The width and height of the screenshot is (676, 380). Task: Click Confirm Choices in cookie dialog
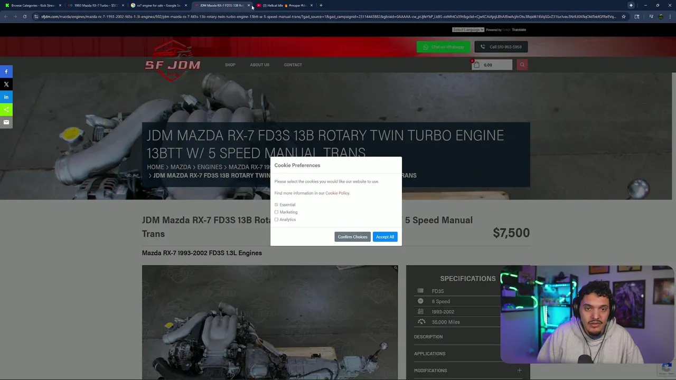point(352,237)
